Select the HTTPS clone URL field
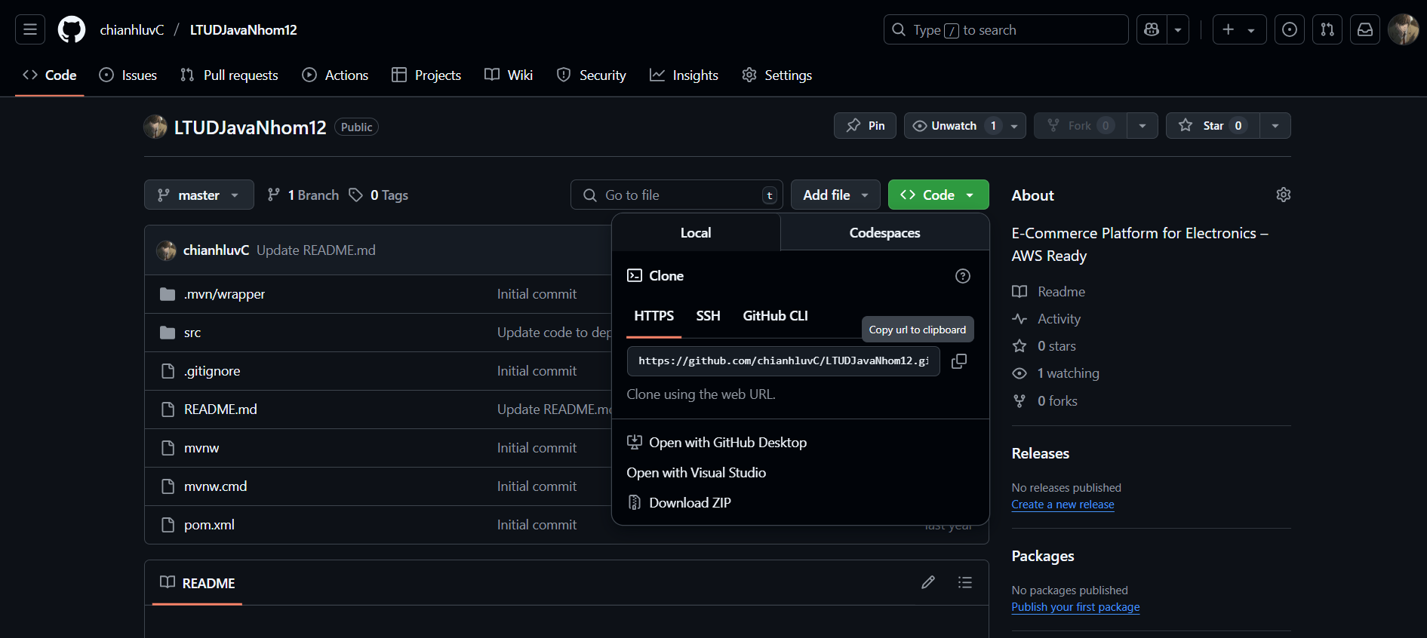The width and height of the screenshot is (1427, 638). point(783,361)
